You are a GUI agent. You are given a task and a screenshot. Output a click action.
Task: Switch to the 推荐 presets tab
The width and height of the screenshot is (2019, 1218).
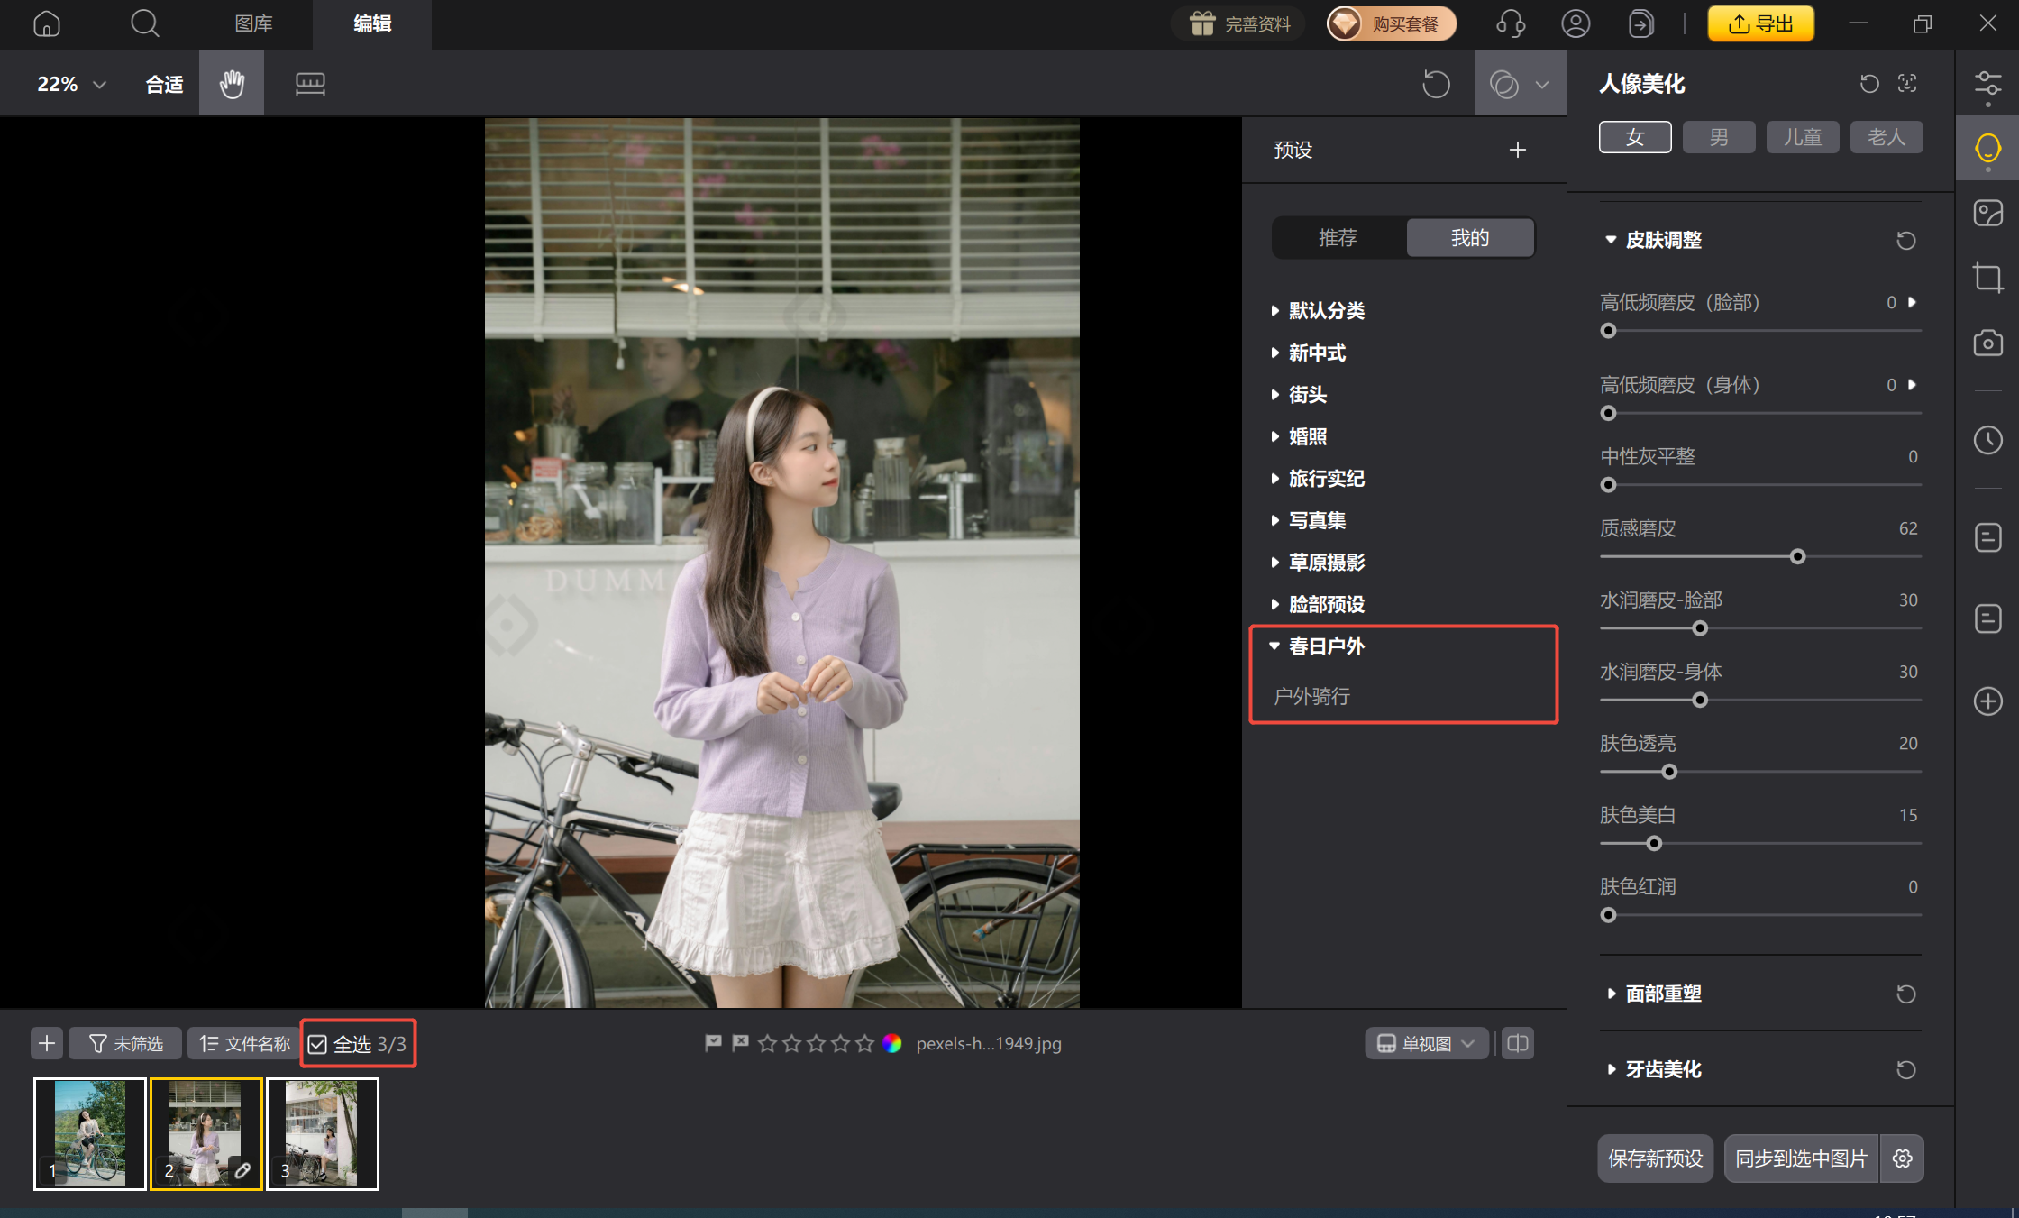(x=1338, y=238)
